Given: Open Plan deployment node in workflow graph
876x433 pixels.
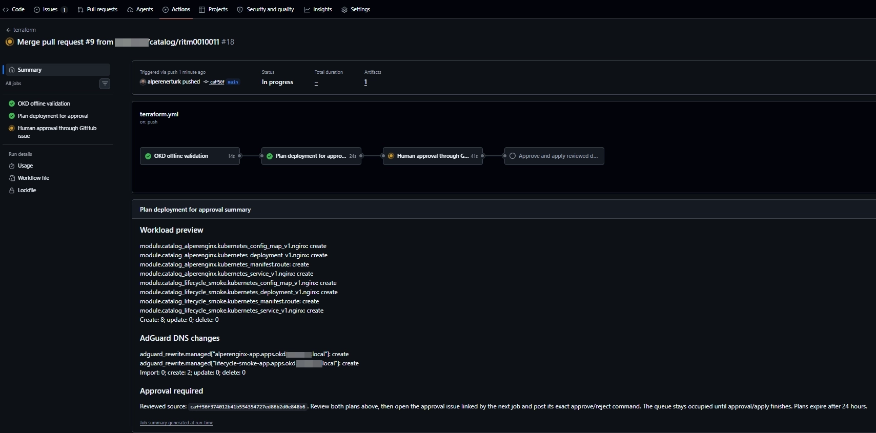Looking at the screenshot, I should point(311,156).
